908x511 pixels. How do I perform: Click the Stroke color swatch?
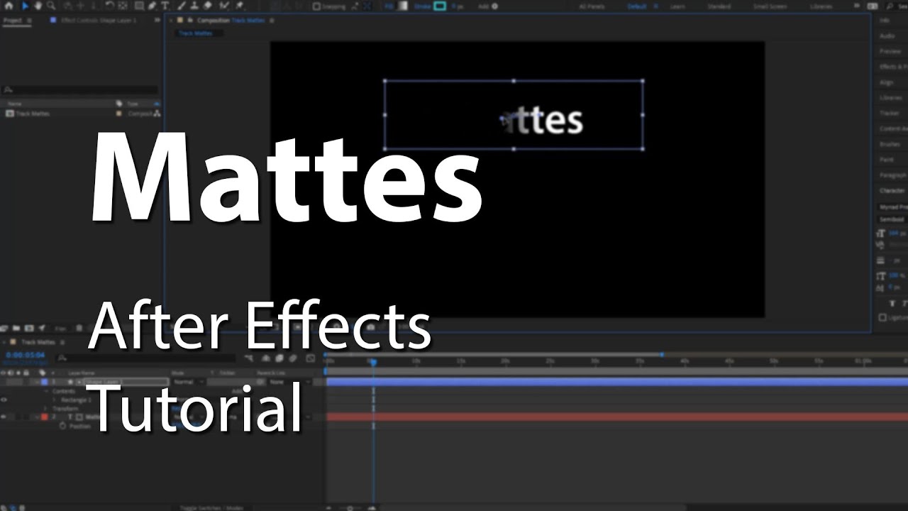point(440,6)
